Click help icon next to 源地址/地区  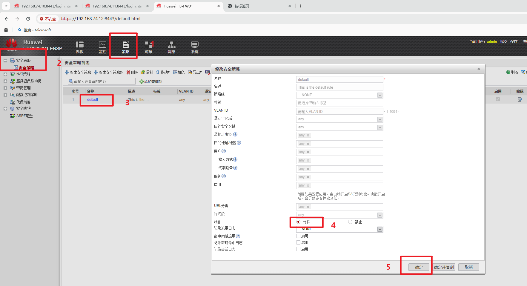tap(235, 135)
